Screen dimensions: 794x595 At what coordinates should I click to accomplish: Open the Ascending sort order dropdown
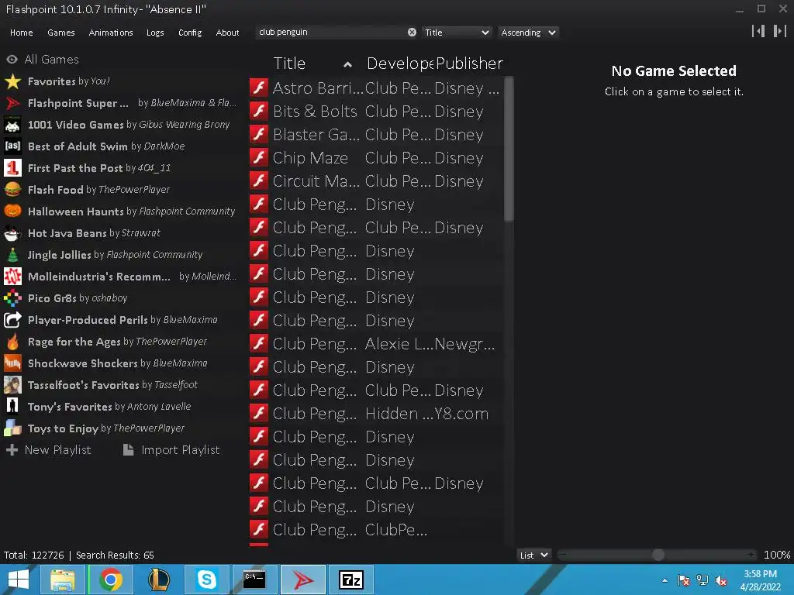(x=529, y=33)
